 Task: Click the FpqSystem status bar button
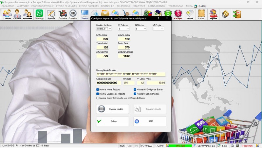tap(248, 146)
